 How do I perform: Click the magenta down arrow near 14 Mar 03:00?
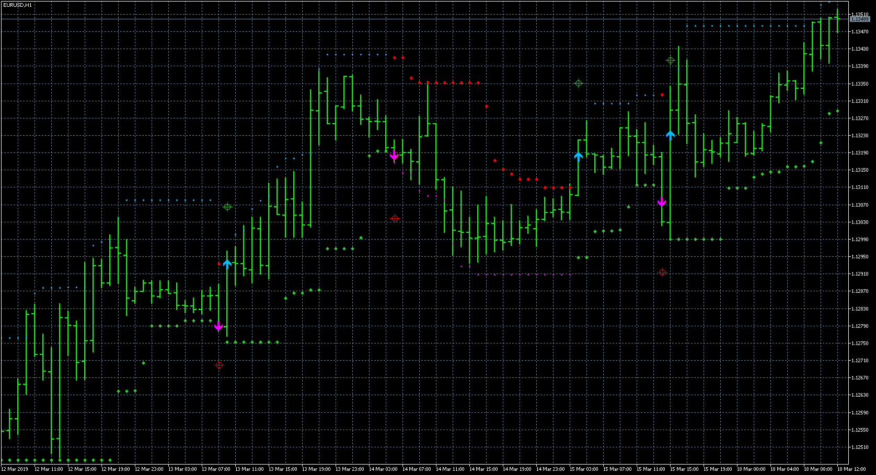[394, 155]
